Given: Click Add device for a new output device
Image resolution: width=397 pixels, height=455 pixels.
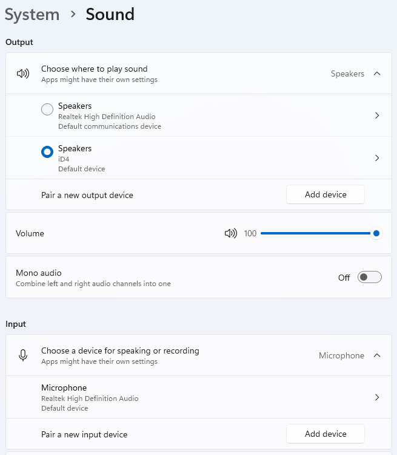Looking at the screenshot, I should [x=325, y=194].
